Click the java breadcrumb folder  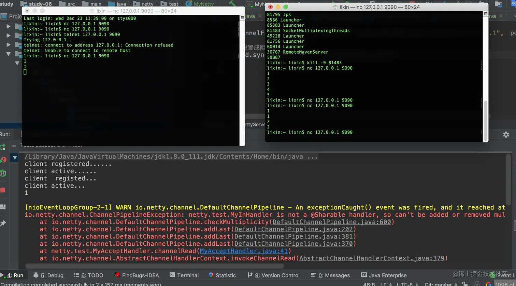point(117,4)
